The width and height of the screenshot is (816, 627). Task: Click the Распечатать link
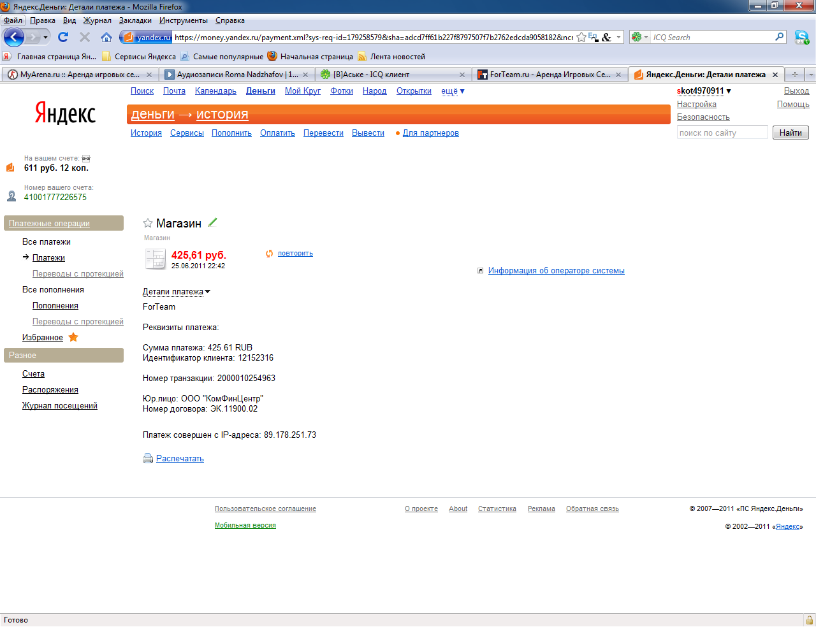(180, 459)
